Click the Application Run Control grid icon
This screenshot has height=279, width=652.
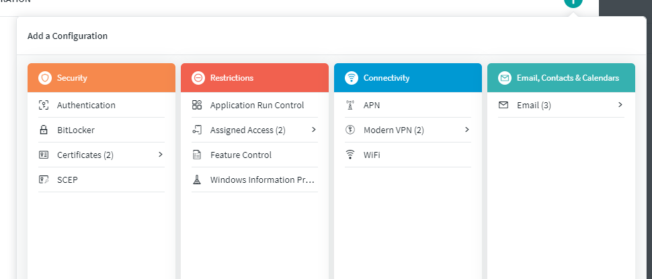[197, 105]
